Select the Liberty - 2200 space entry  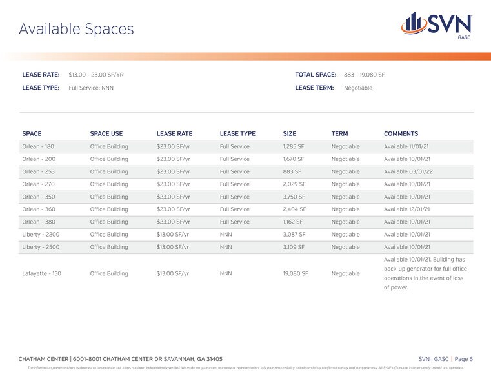coord(40,234)
